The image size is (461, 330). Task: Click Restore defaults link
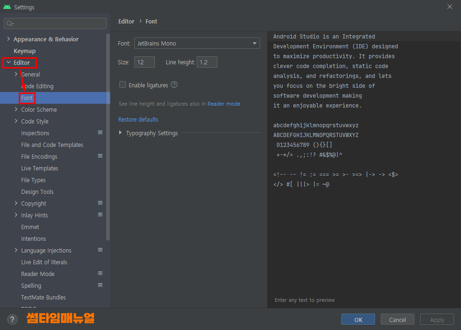click(138, 120)
